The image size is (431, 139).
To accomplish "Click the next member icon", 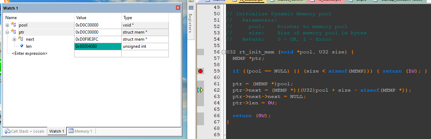I will click(21, 39).
